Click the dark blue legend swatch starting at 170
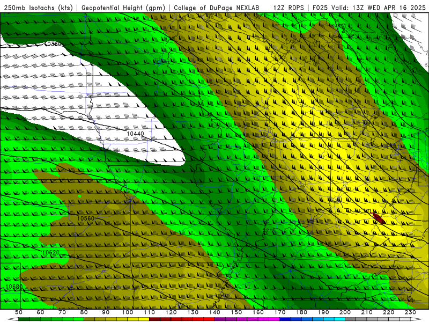The width and height of the screenshot is (429, 322). point(285,319)
